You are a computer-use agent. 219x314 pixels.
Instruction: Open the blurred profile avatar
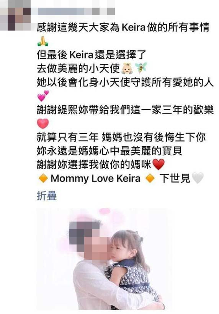click(15, 15)
